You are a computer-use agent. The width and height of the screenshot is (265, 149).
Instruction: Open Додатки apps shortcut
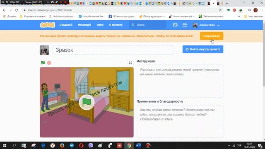(x=10, y=16)
